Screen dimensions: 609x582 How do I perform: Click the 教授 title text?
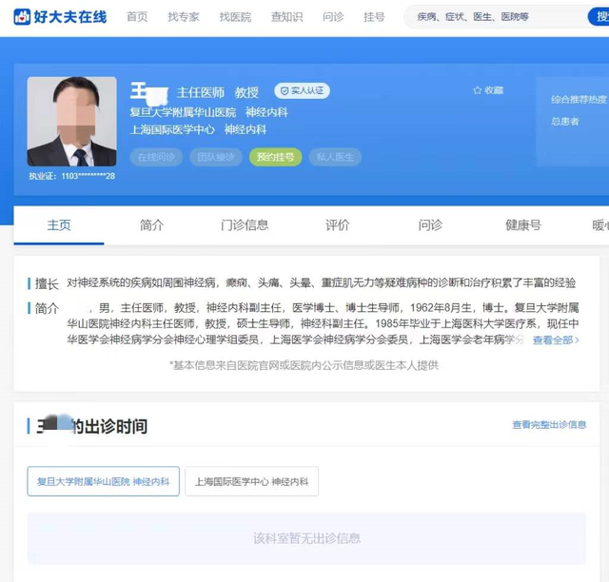(246, 92)
